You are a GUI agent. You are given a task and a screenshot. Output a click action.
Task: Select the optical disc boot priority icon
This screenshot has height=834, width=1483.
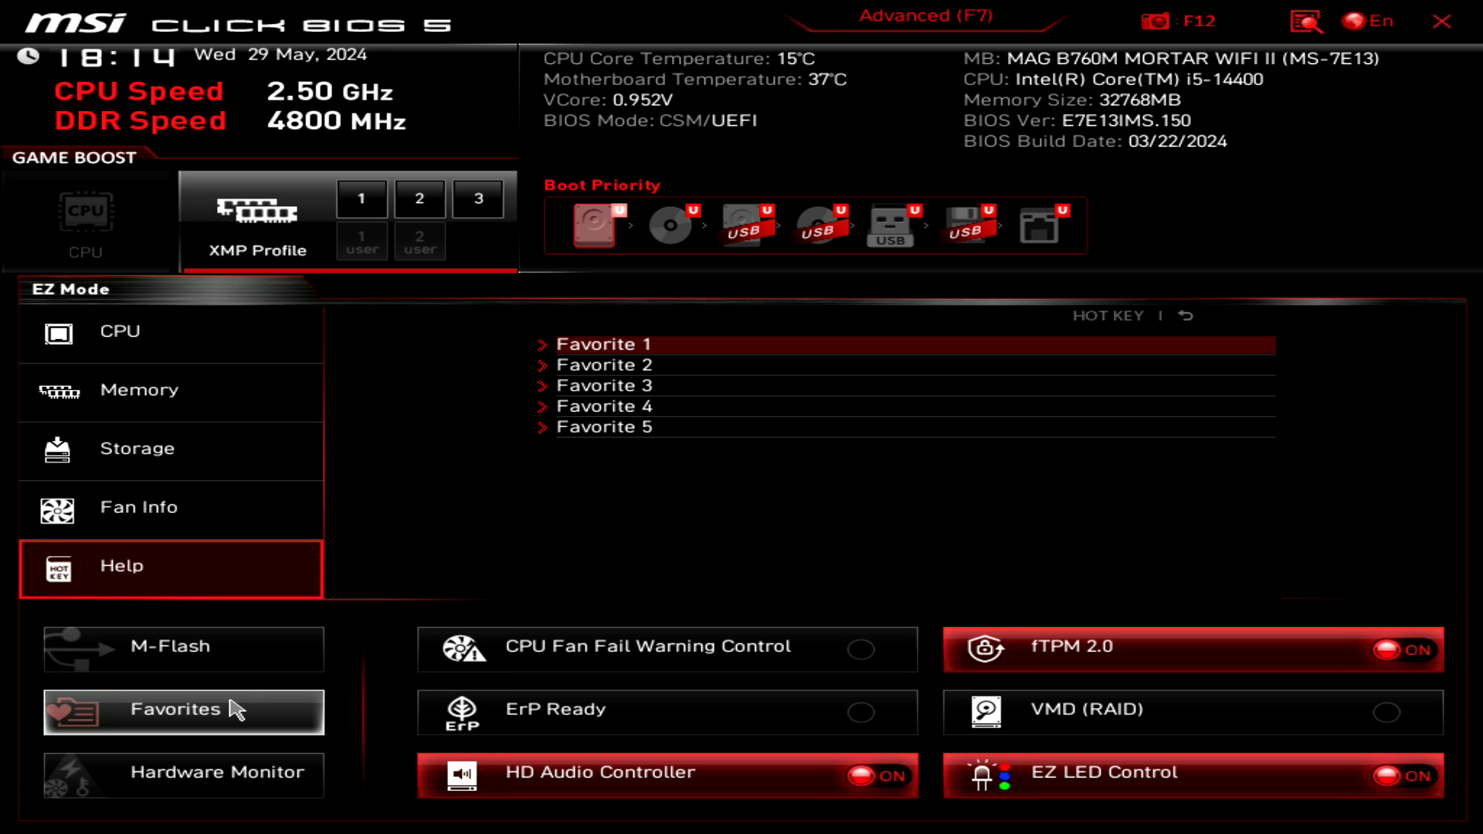tap(670, 225)
